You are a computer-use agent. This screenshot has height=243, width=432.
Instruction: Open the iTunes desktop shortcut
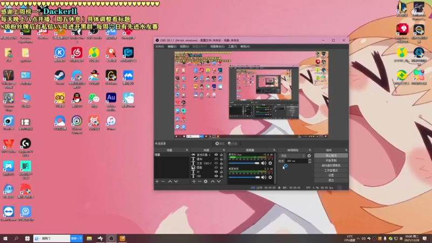coord(111,123)
